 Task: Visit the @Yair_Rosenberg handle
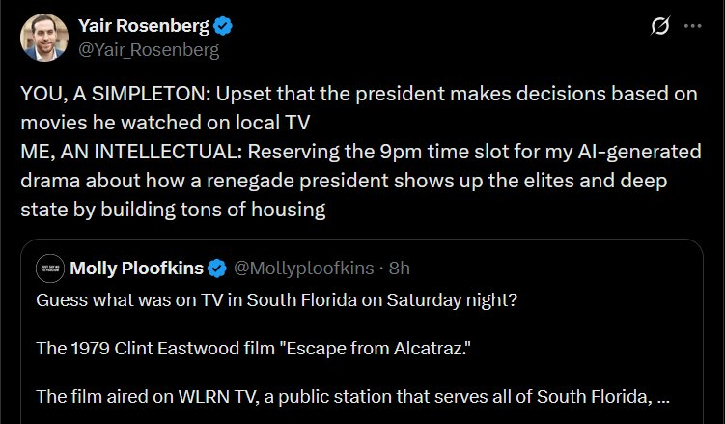coord(148,49)
